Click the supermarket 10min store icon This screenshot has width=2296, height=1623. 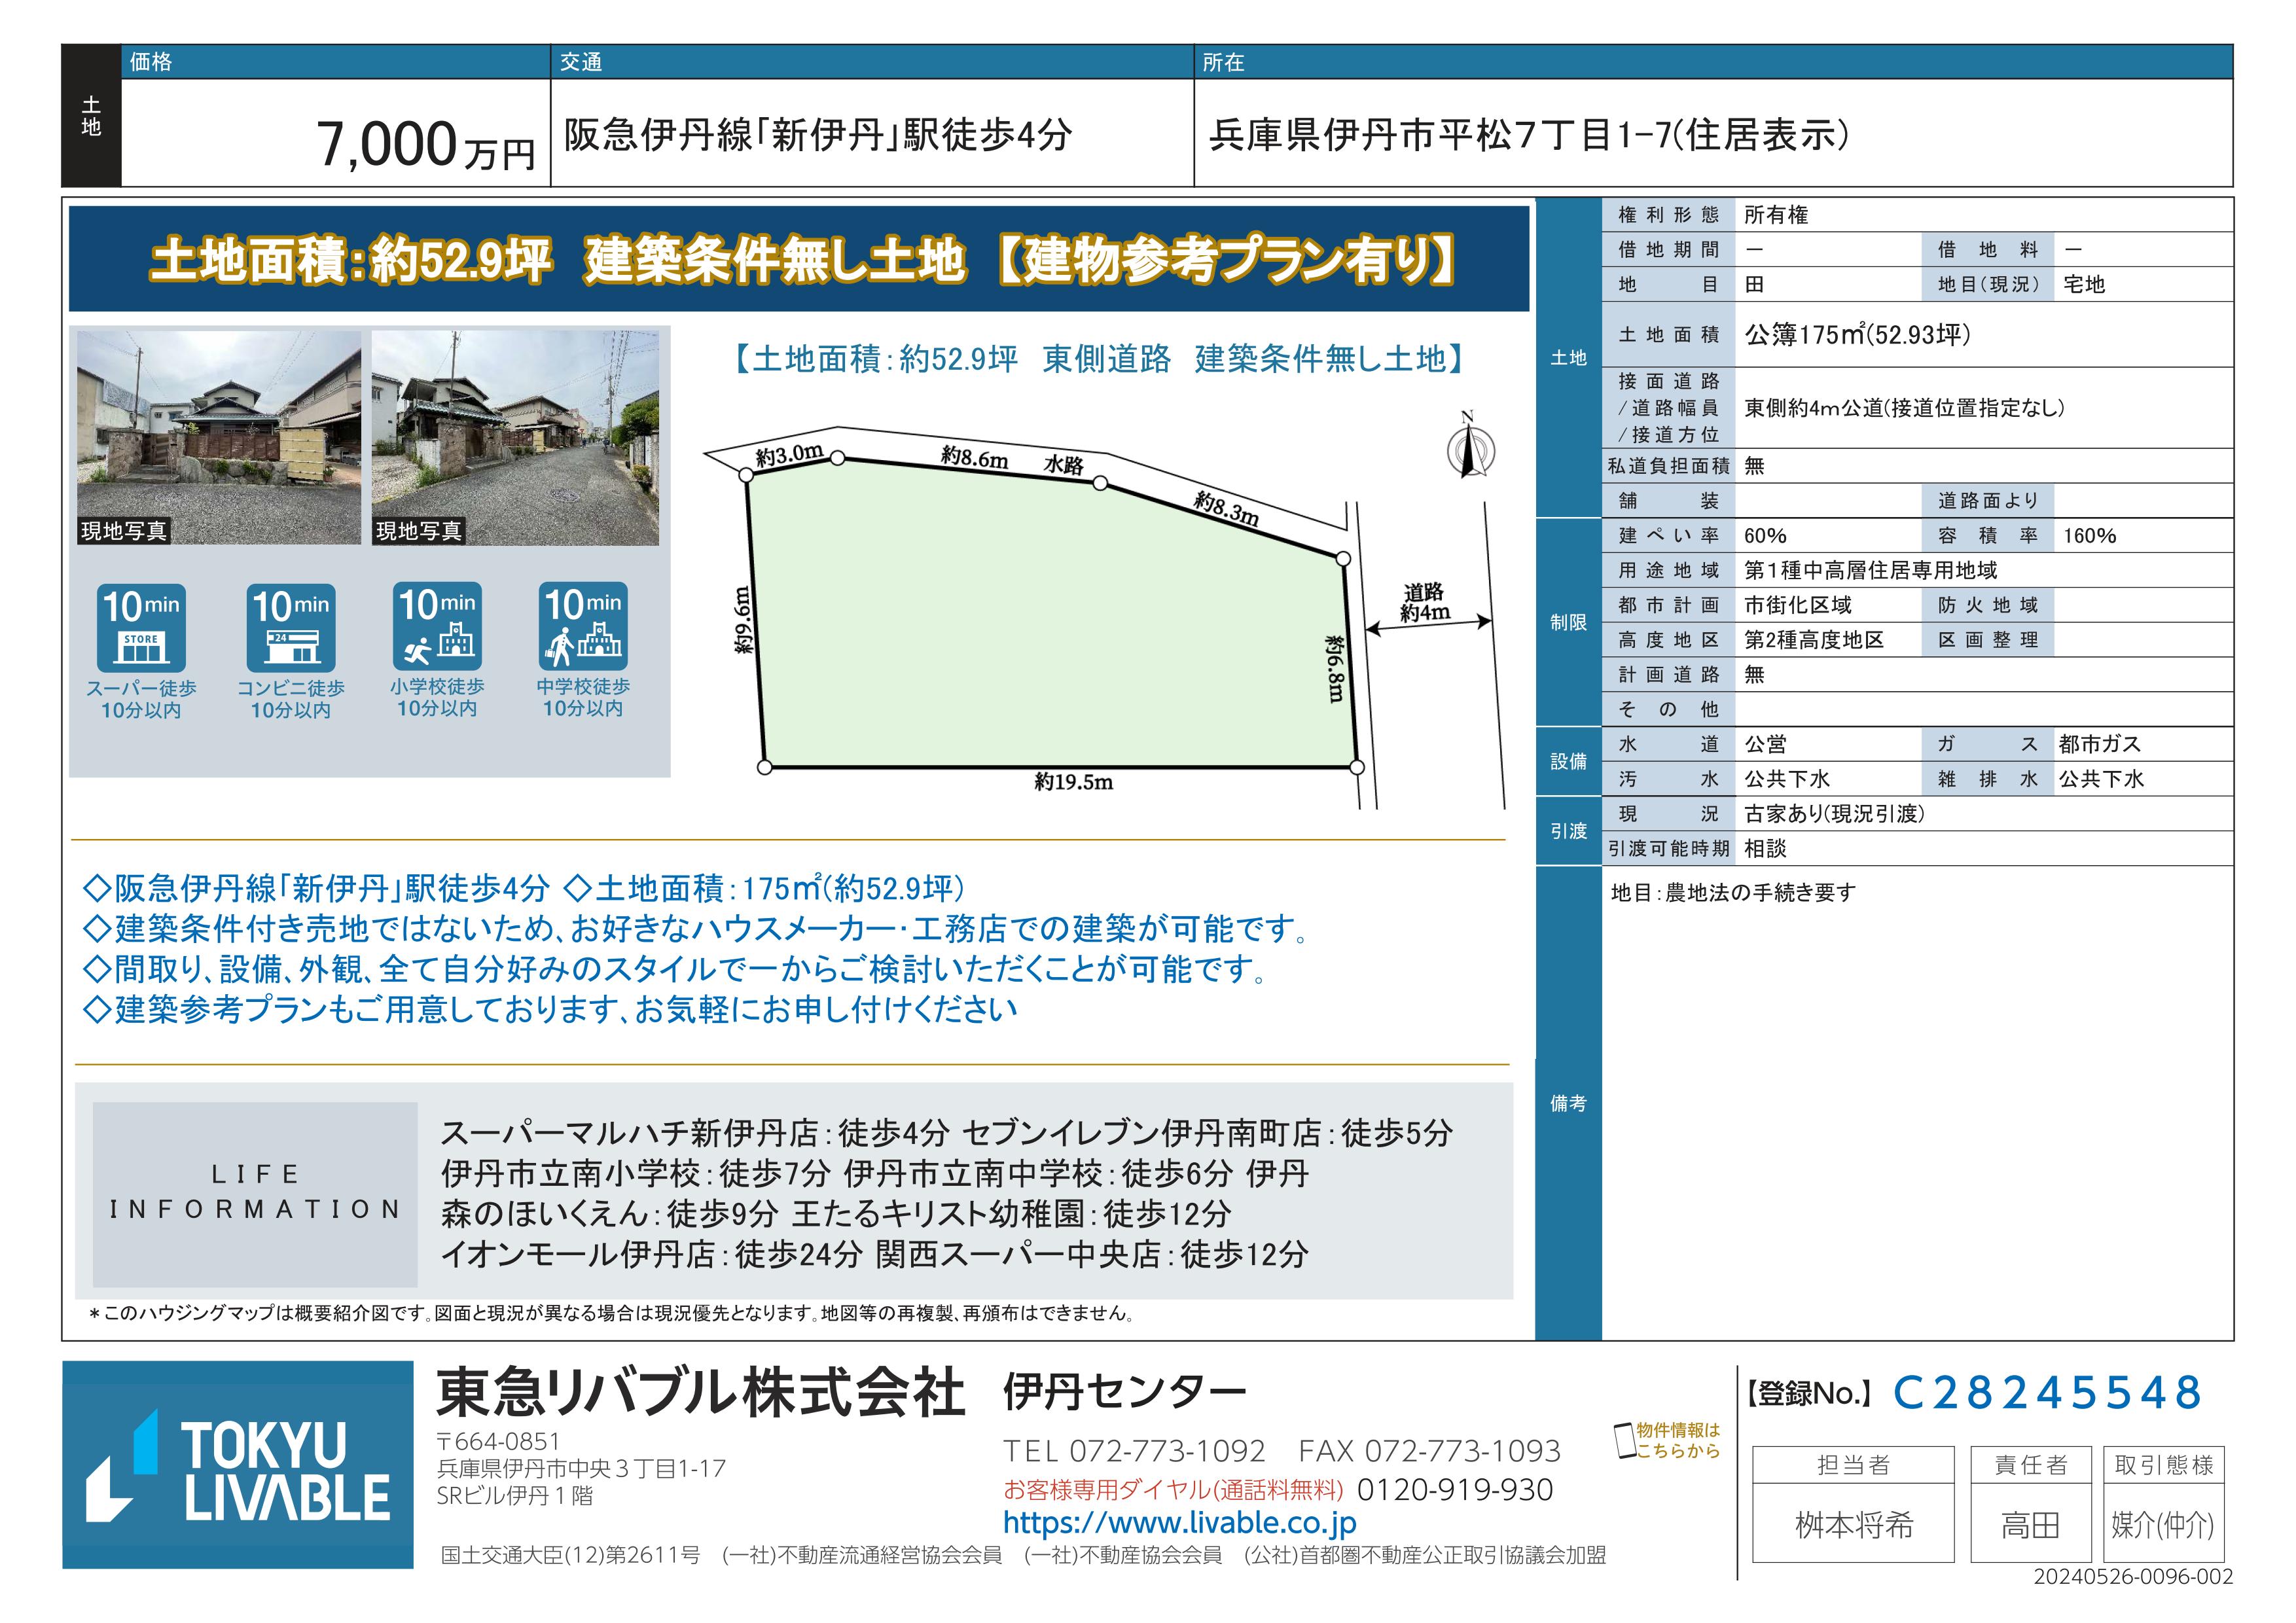[x=141, y=628]
